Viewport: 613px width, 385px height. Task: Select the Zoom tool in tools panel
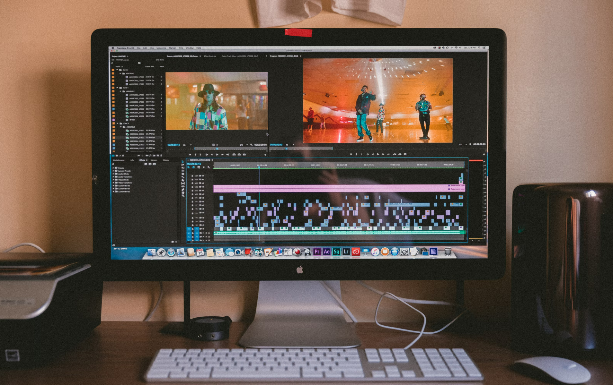tap(183, 195)
